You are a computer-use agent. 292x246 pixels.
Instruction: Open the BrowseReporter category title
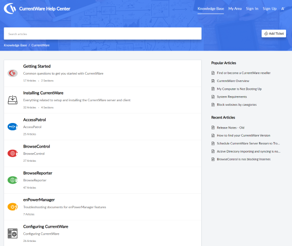pos(37,173)
